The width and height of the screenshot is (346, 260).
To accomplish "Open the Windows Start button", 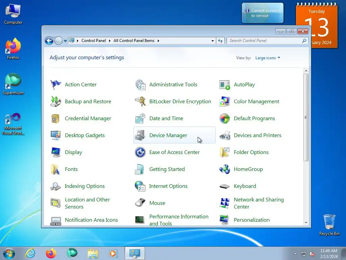I will tap(9, 253).
